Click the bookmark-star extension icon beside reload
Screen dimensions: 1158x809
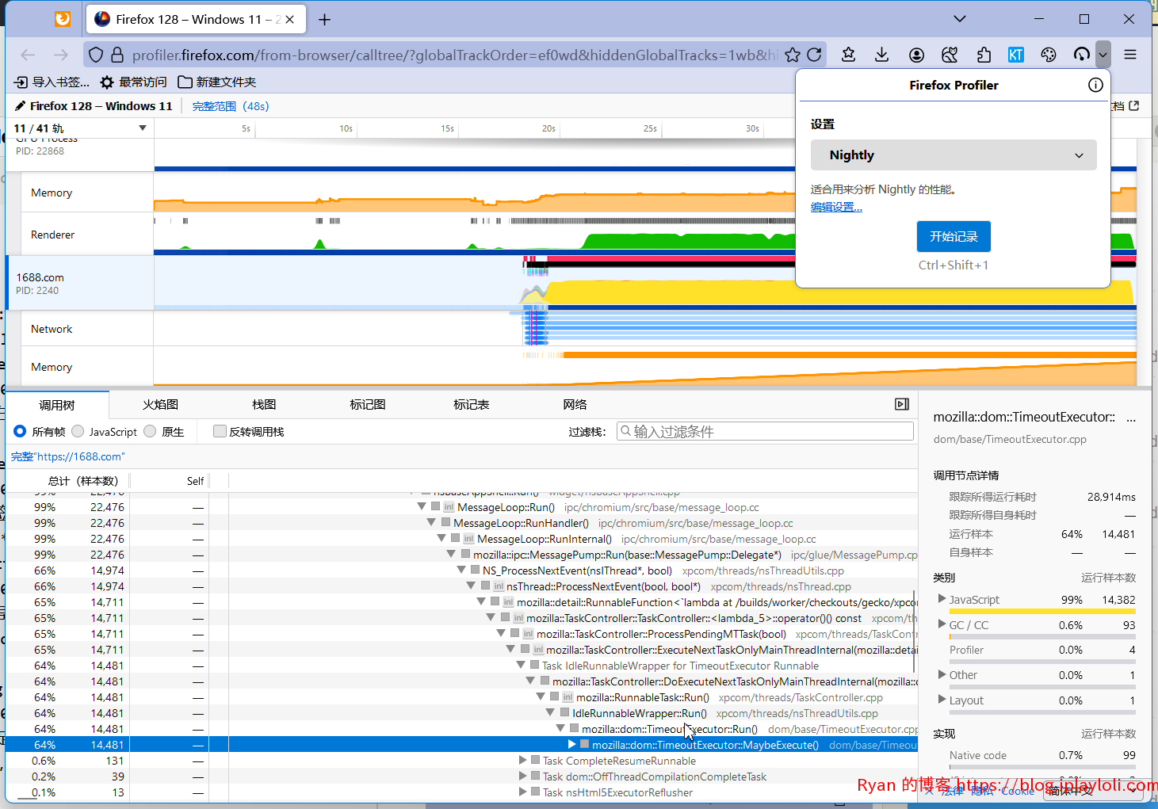848,55
